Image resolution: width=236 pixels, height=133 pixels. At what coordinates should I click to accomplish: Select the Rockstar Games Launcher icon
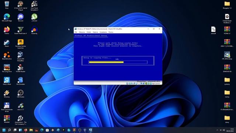pyautogui.click(x=21, y=44)
